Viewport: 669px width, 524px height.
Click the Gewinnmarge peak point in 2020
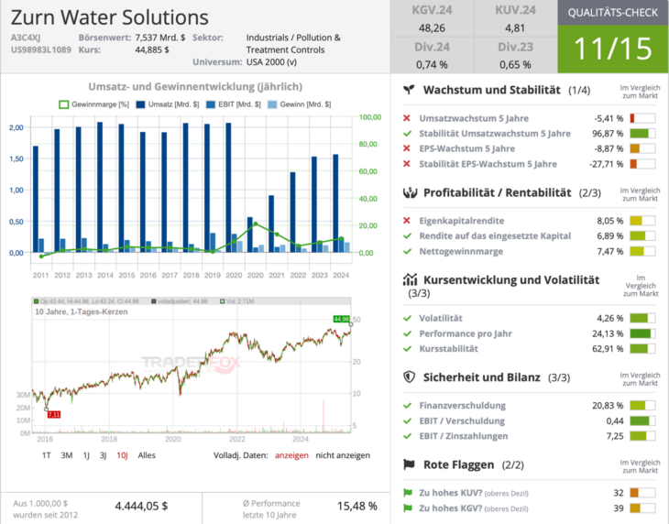coord(256,224)
